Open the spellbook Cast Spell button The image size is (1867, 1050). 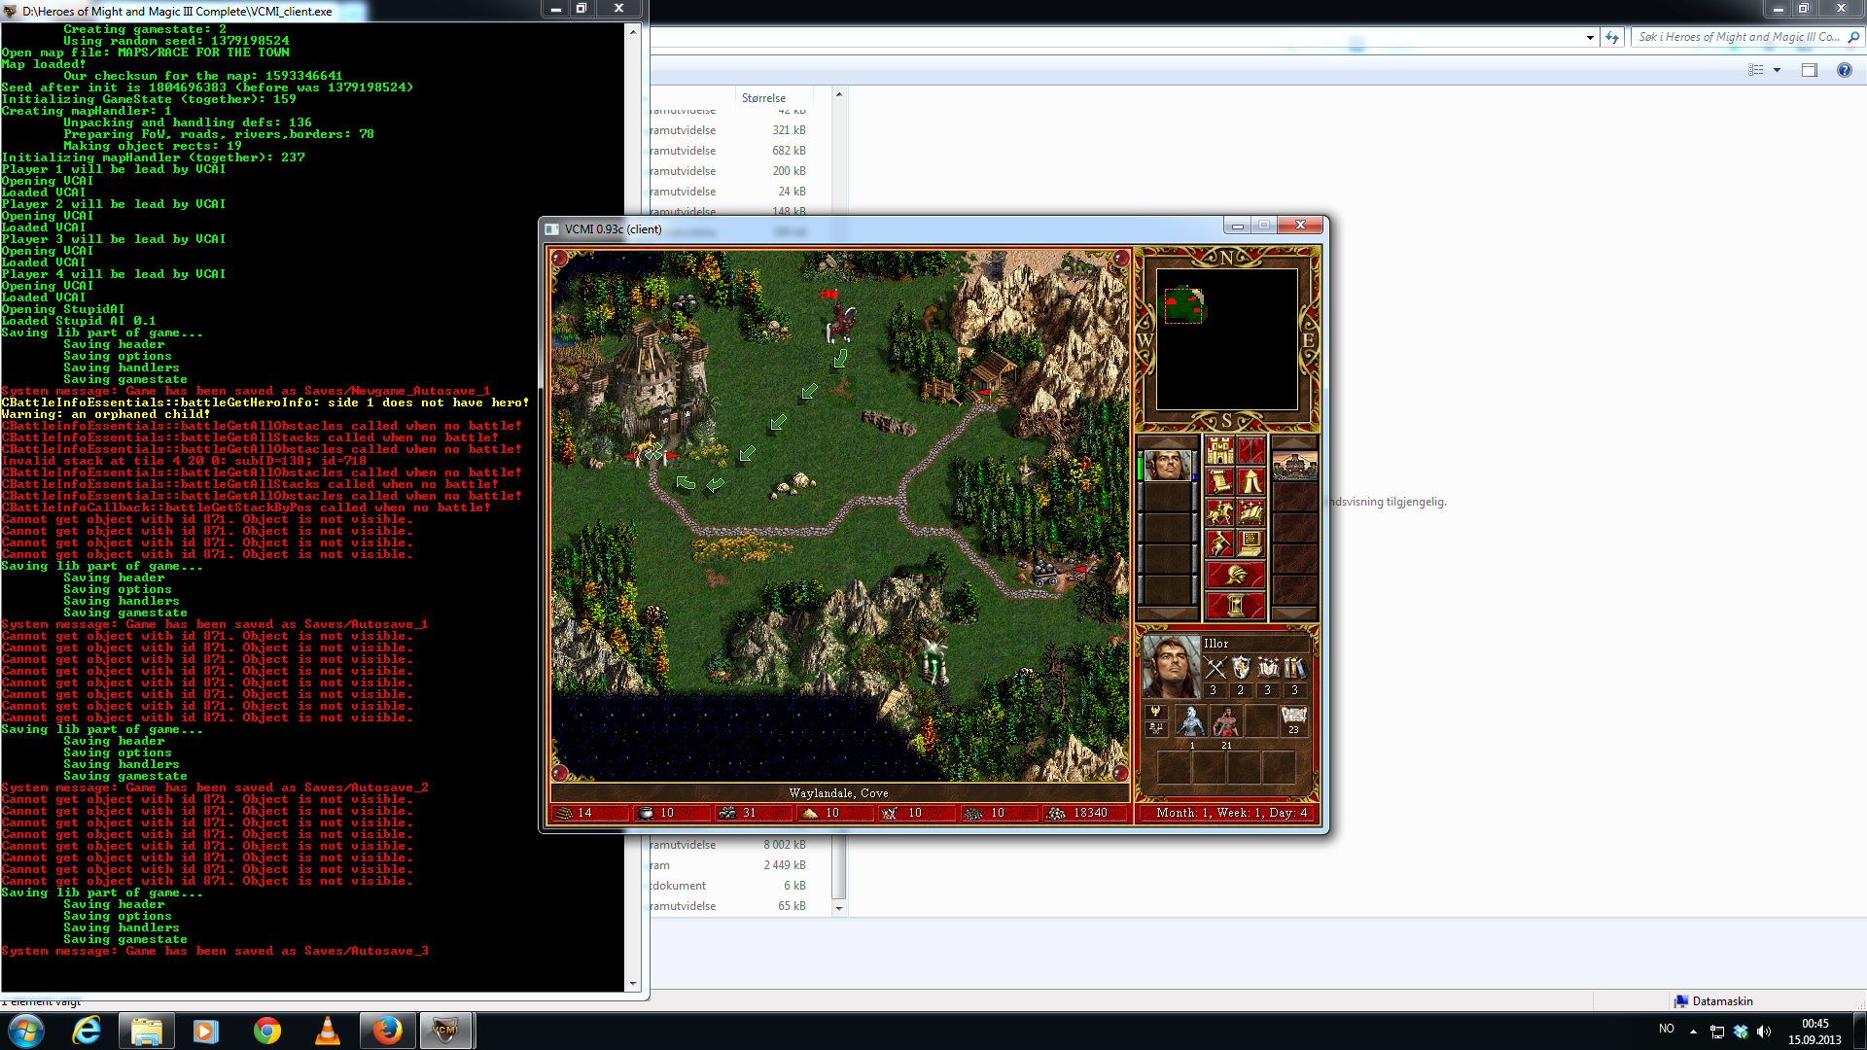[1251, 513]
